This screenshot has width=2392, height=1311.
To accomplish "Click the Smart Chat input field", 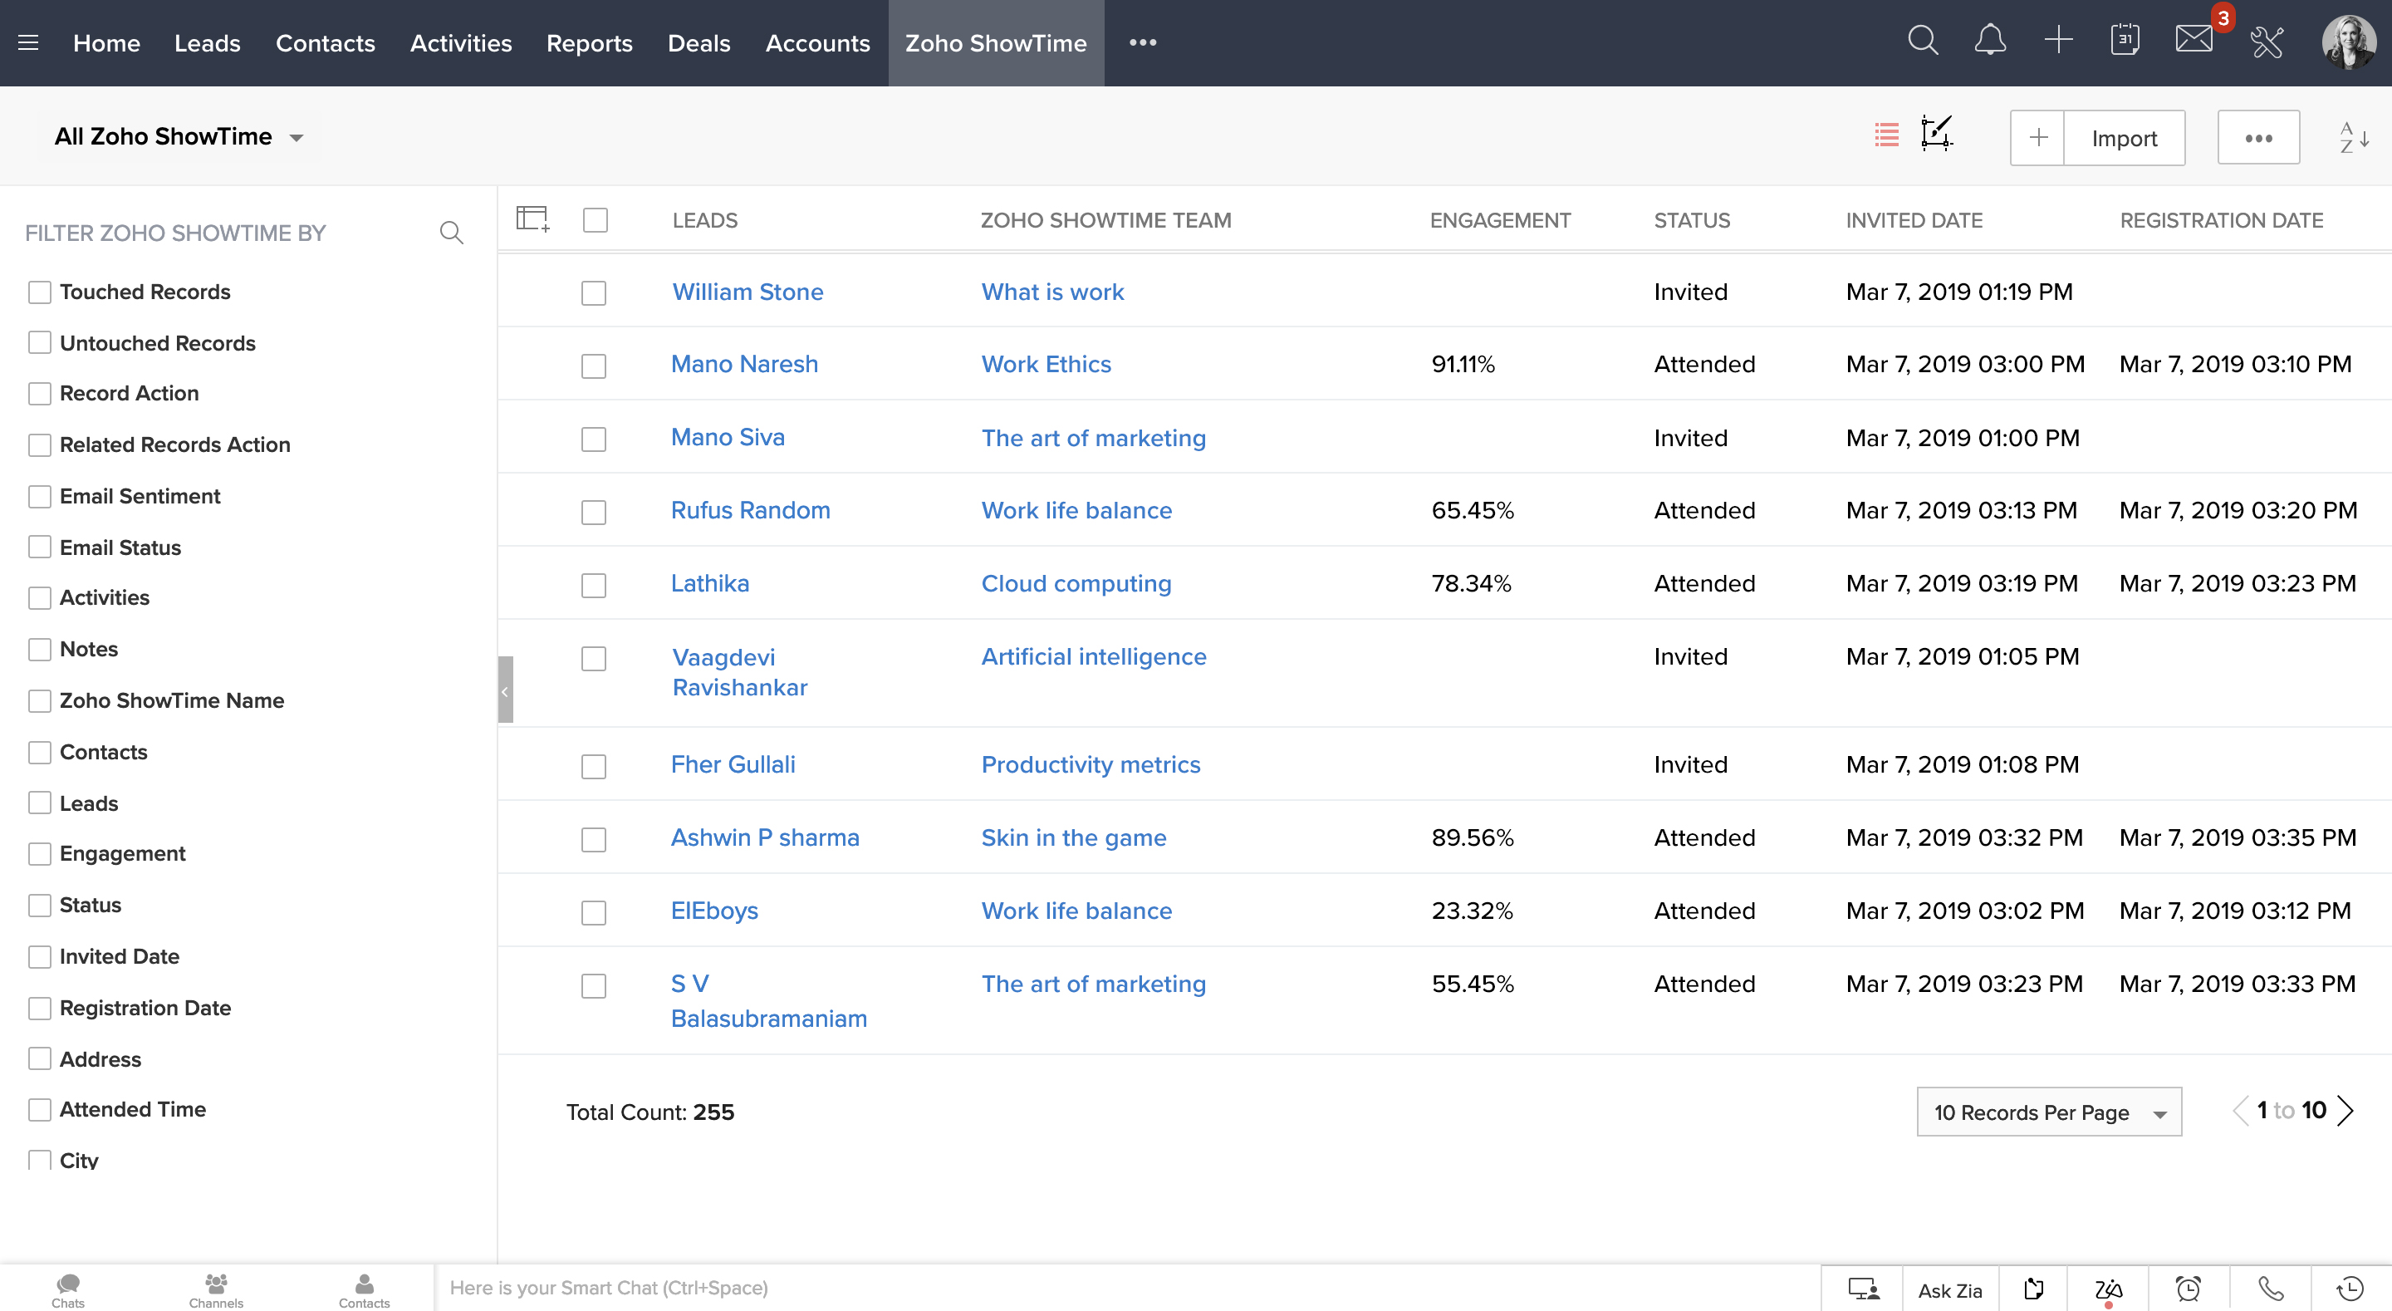I will (x=1115, y=1288).
